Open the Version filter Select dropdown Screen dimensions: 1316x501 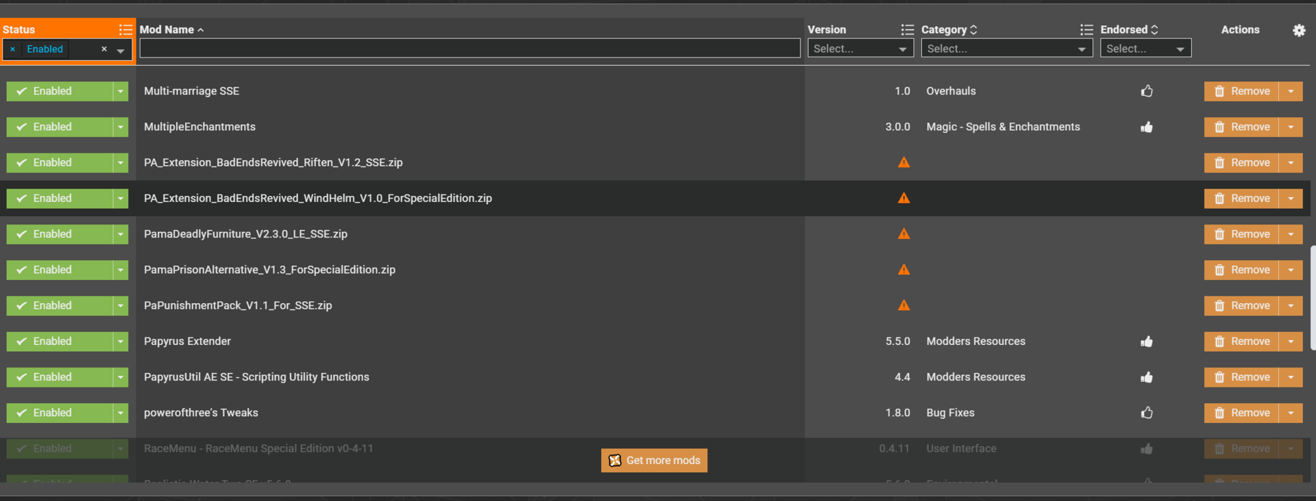point(860,49)
